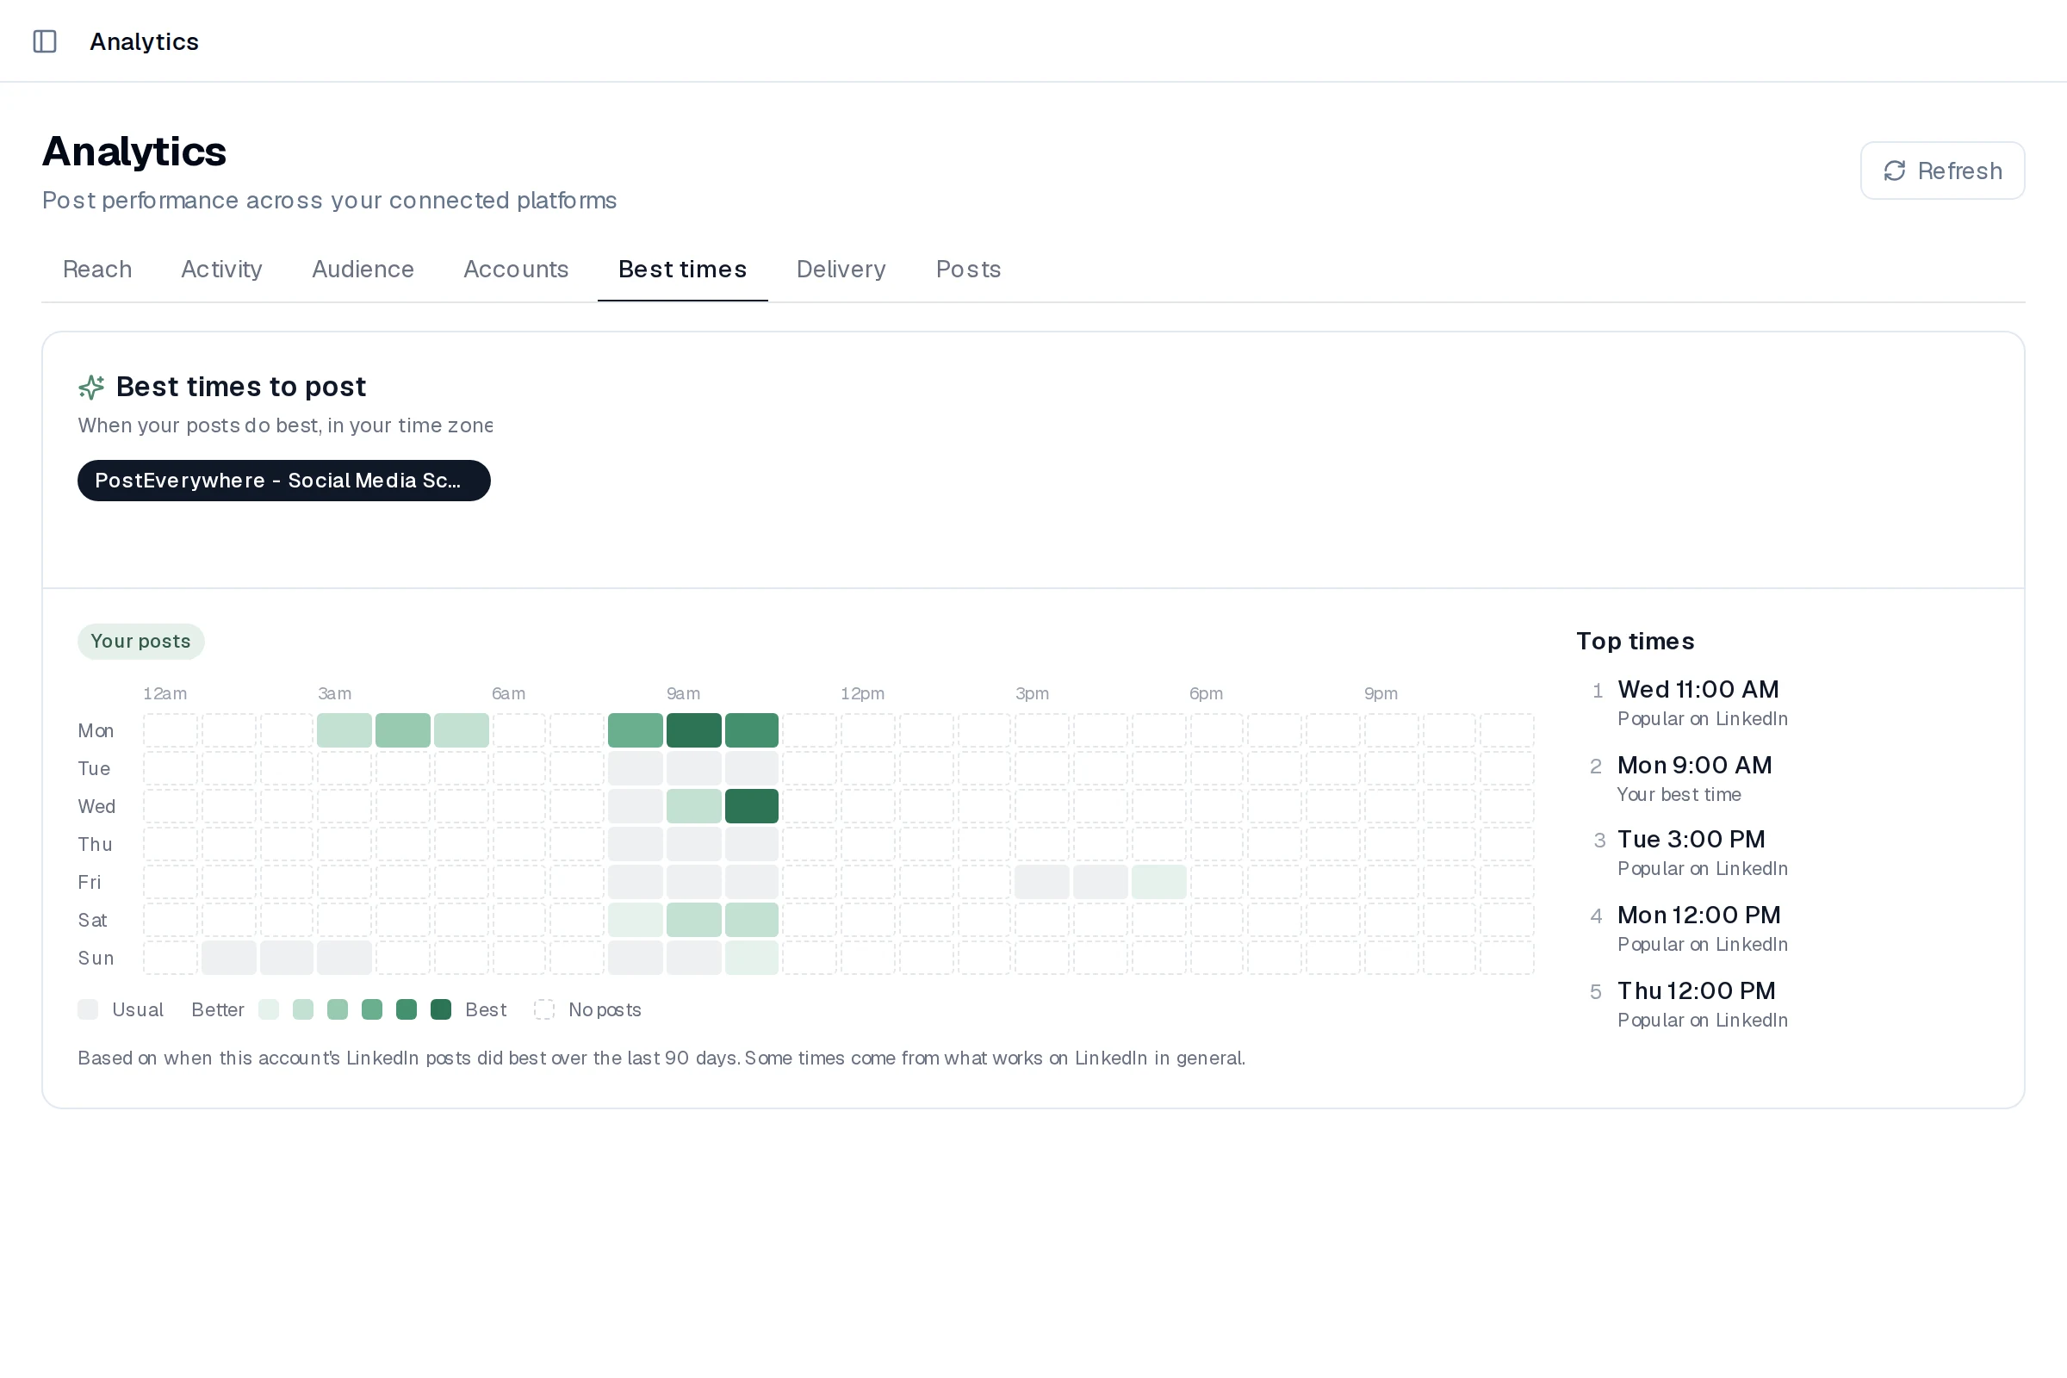Open the Posts tab
The width and height of the screenshot is (2067, 1378).
click(968, 269)
